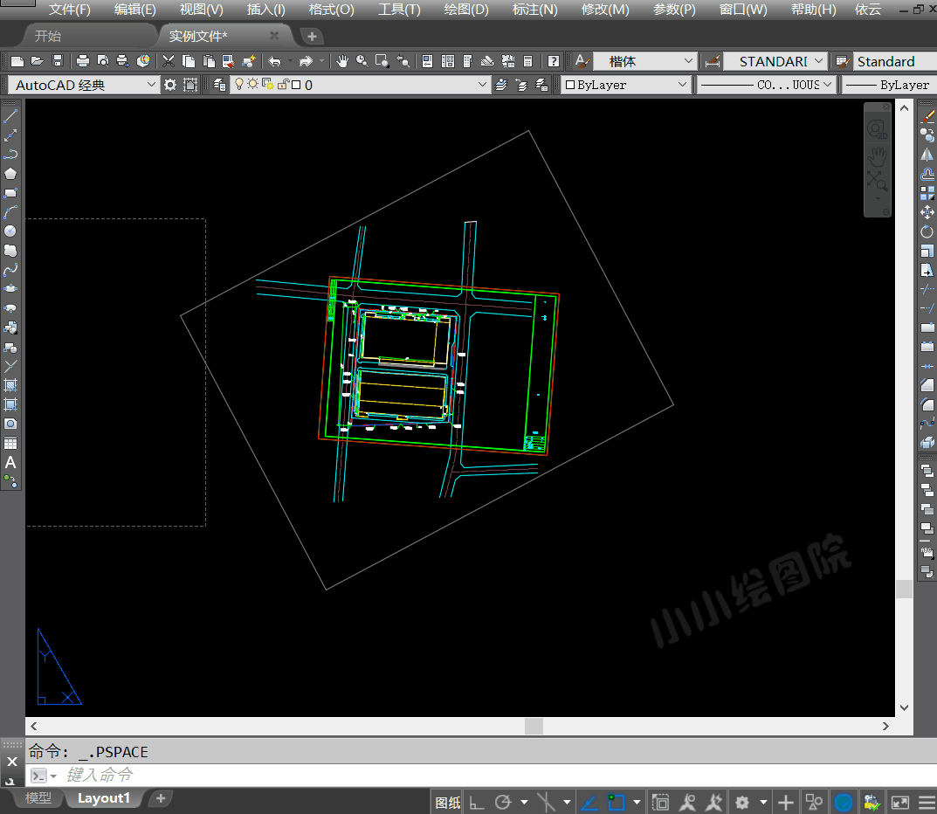Toggle Hardware Acceleration blue circle icon
Screen dimensions: 937x814
(x=844, y=802)
